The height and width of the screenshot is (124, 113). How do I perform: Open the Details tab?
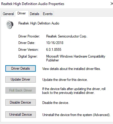click(35, 14)
